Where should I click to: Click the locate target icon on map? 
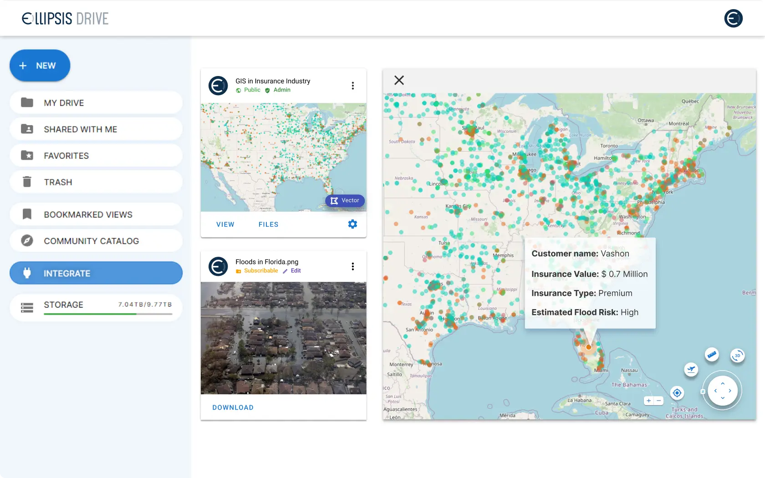[677, 393]
